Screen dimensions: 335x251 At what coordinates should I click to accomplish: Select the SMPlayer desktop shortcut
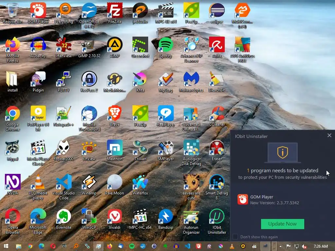tap(166, 150)
